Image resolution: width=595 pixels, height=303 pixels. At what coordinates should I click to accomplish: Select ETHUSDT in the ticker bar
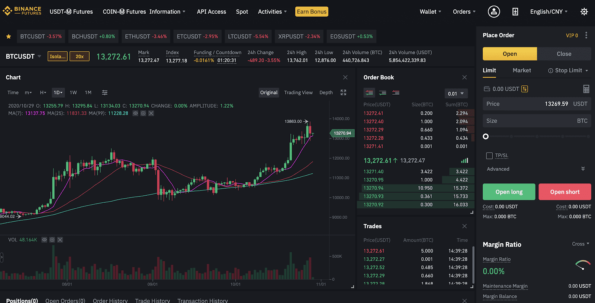tap(146, 36)
